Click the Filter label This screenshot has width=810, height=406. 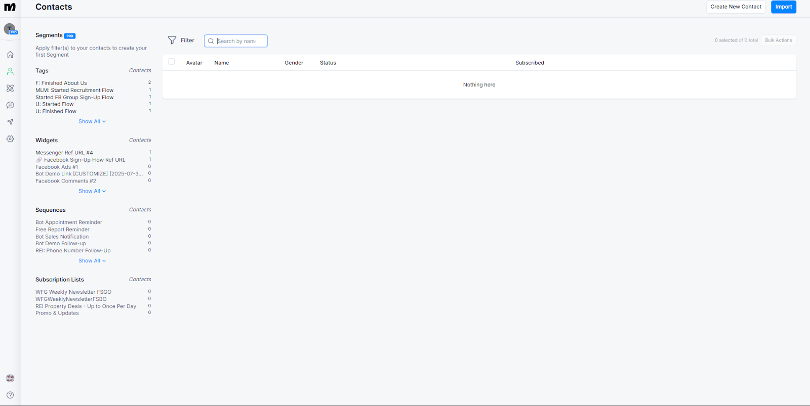pyautogui.click(x=187, y=40)
